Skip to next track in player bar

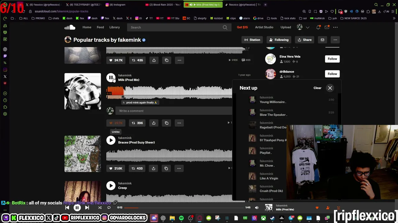point(87,208)
